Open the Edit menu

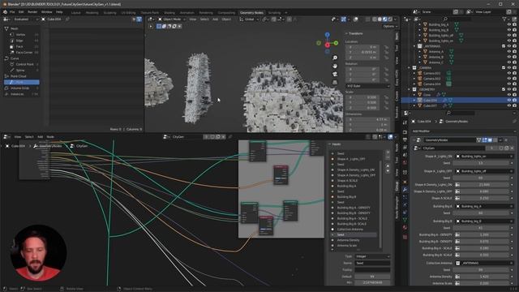point(21,12)
